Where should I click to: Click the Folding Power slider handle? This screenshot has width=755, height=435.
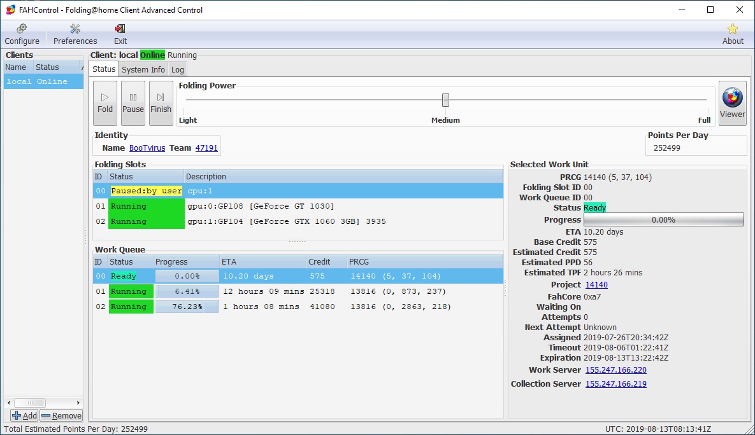[445, 100]
